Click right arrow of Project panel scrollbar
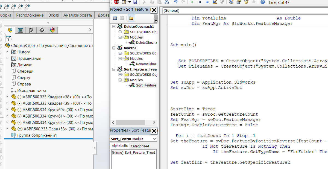Image resolution: width=328 pixels, height=169 pixels. pyautogui.click(x=154, y=122)
